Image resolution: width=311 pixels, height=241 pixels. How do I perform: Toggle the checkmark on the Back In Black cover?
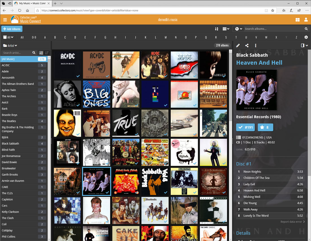point(77,76)
